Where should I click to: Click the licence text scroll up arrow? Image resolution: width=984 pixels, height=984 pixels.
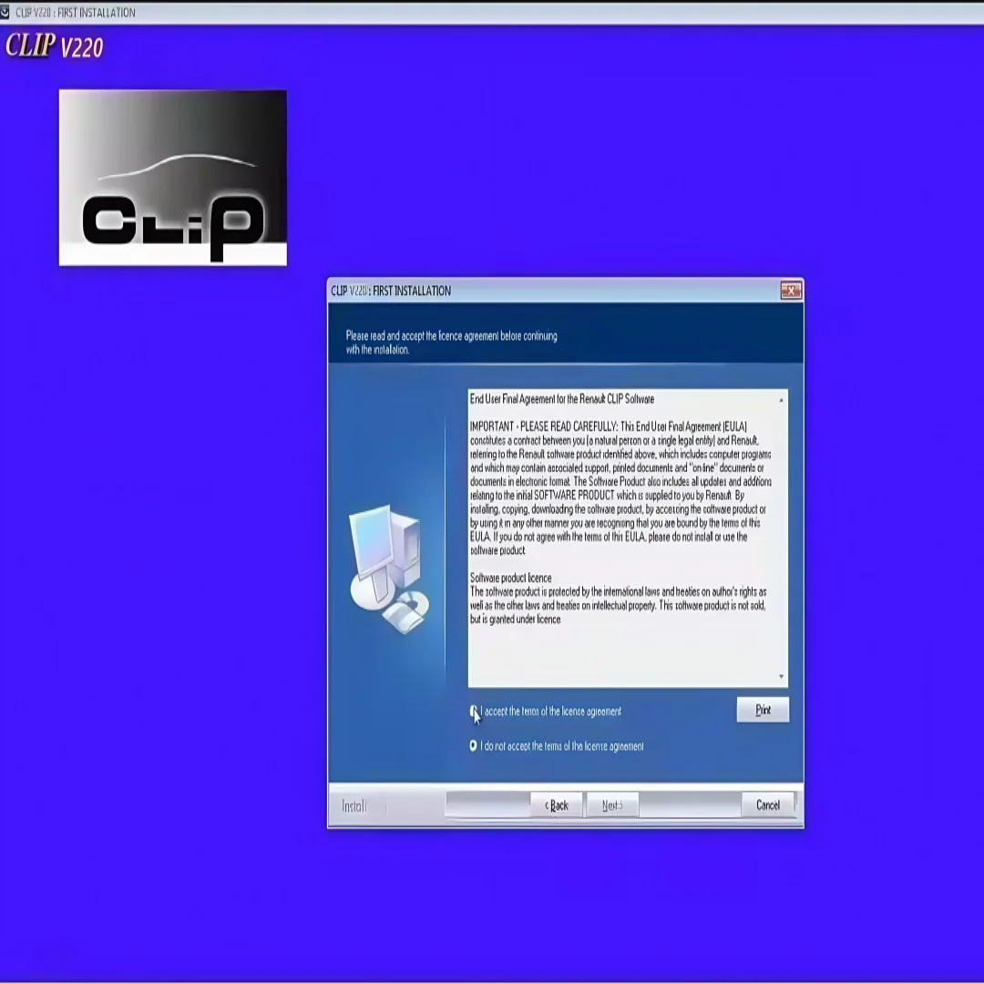pos(782,400)
